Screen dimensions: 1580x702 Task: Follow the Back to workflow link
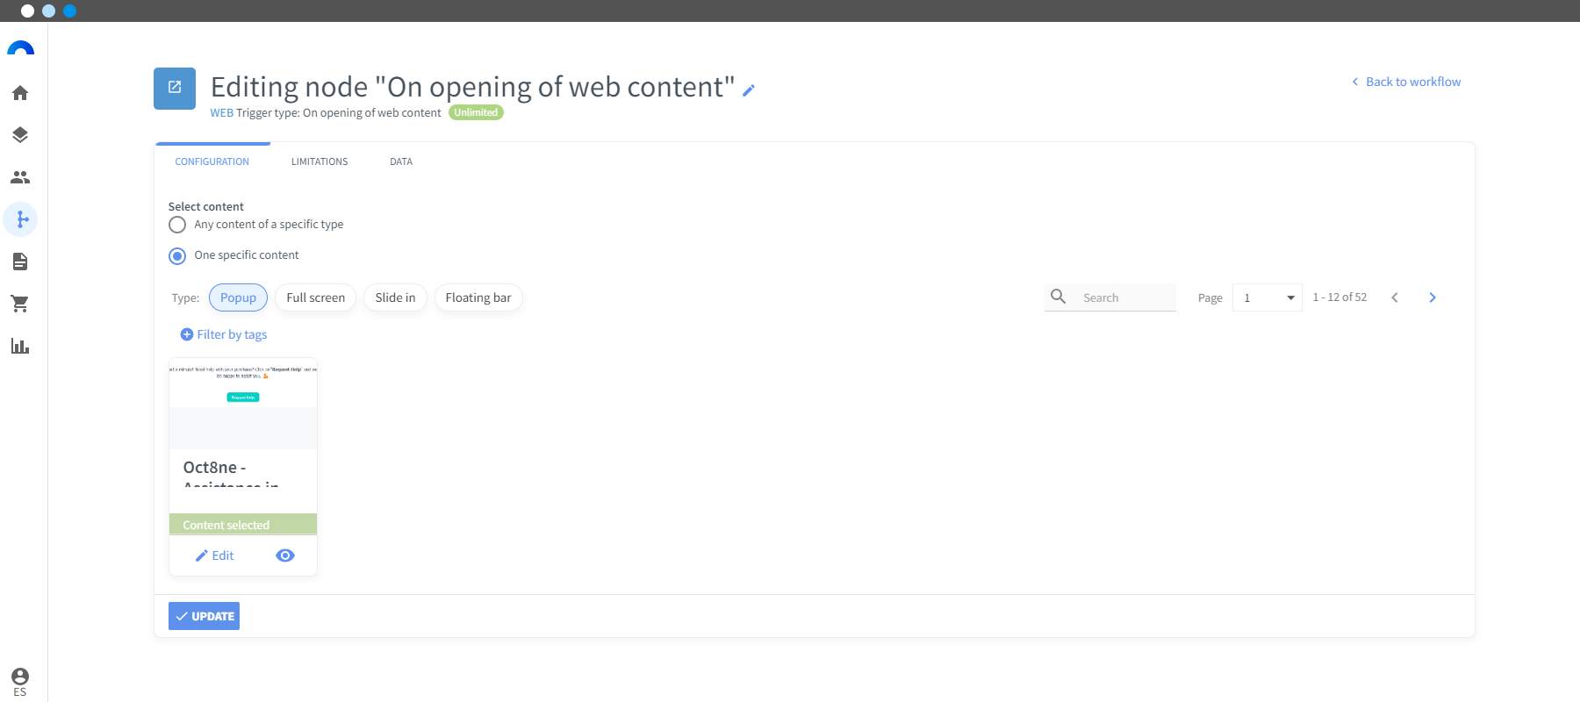click(1406, 82)
